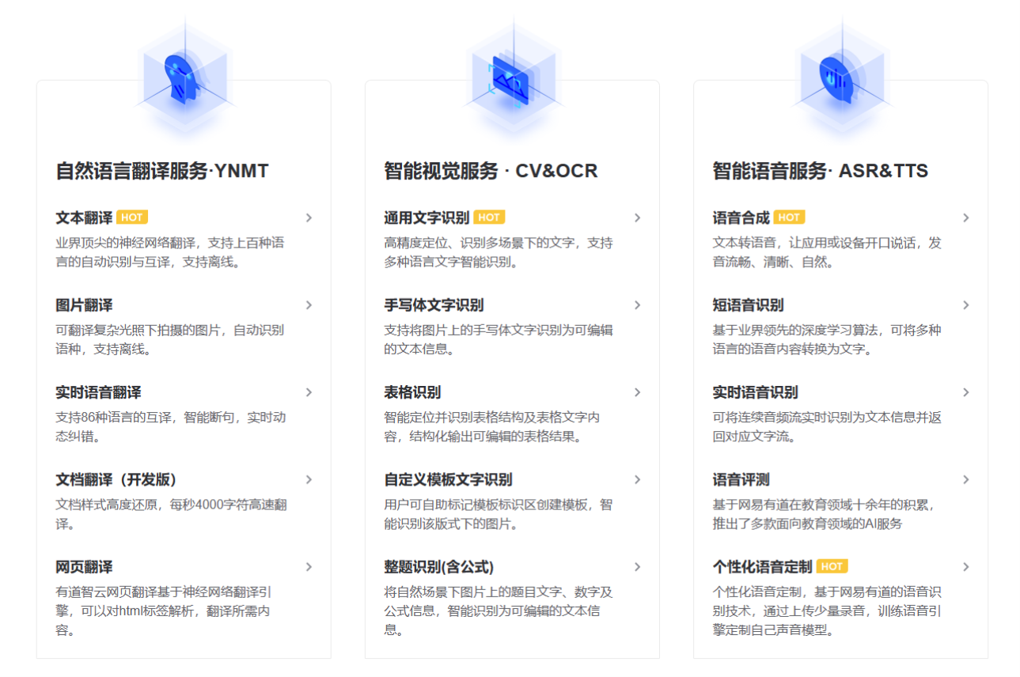Image resolution: width=1020 pixels, height=677 pixels.
Task: Click the HOT badge beside 文本翻译
Action: coord(132,217)
